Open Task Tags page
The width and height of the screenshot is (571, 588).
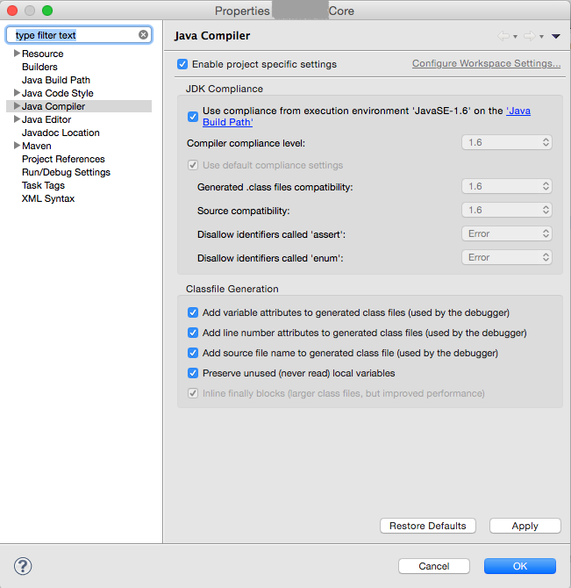[43, 185]
